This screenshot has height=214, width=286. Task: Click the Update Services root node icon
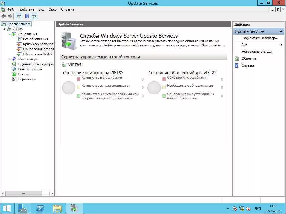click(3, 24)
